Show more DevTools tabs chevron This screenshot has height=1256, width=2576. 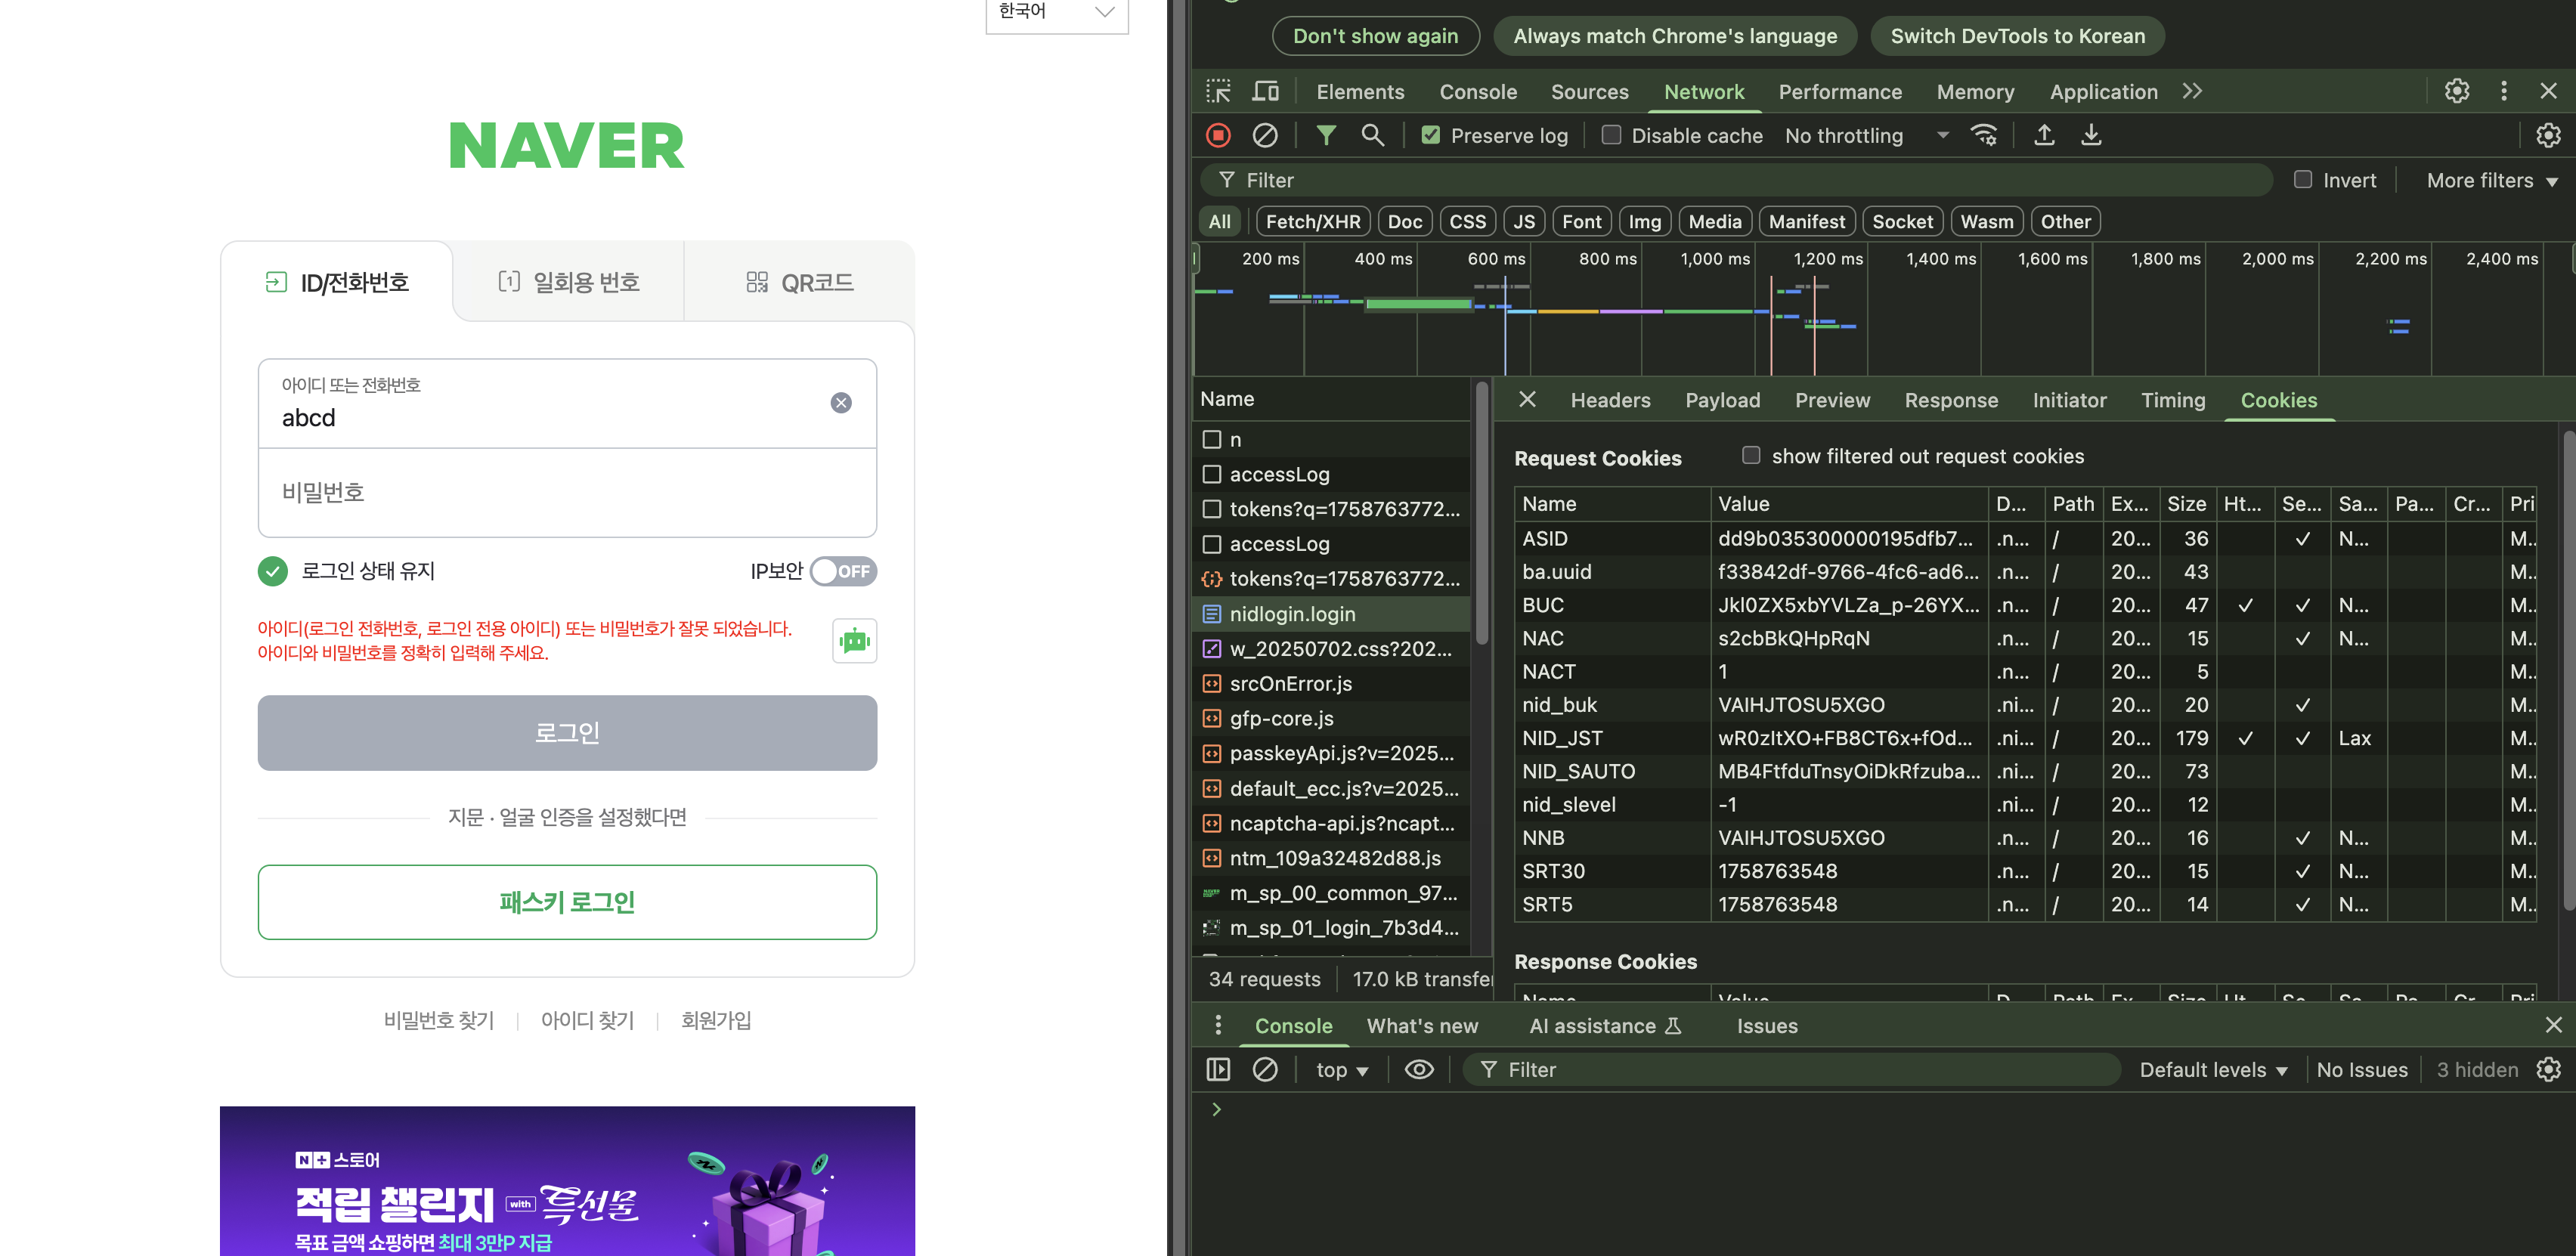2193,91
